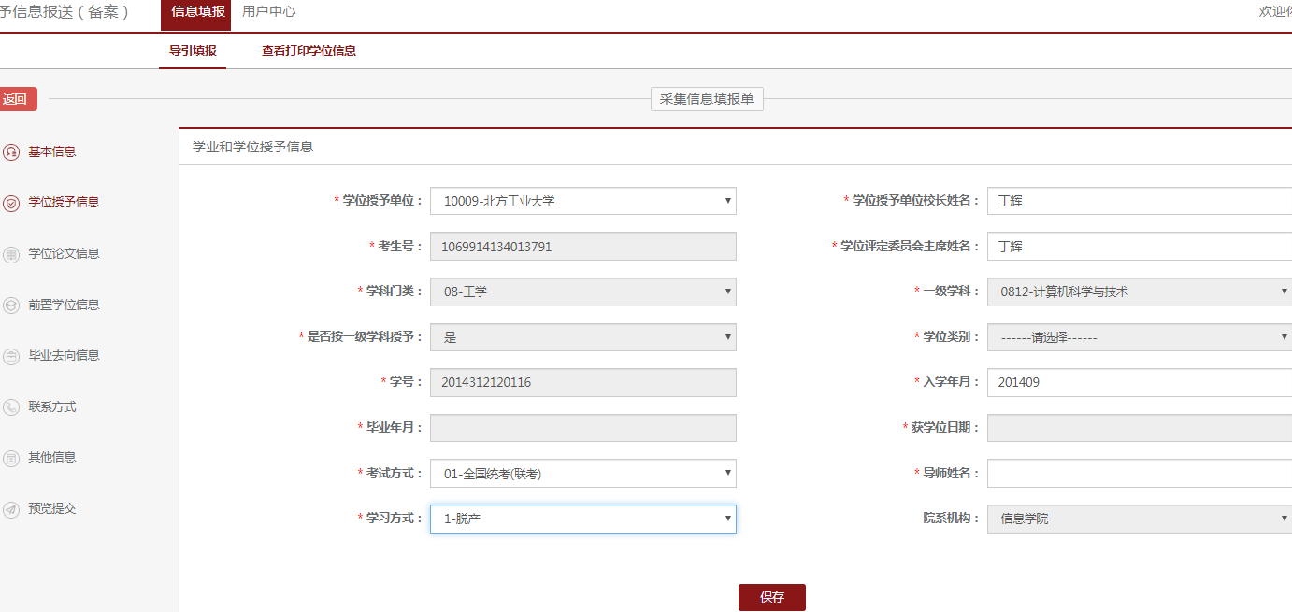The height and width of the screenshot is (612, 1292).
Task: Click the 入学年月 input field
Action: pos(1139,382)
